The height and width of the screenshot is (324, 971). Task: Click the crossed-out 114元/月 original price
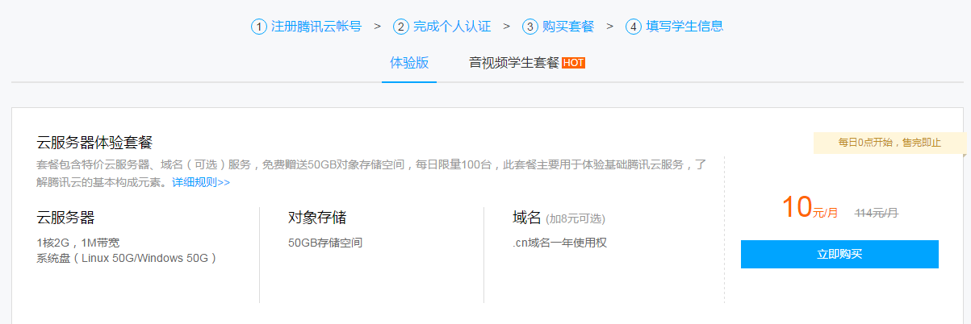[x=877, y=213]
